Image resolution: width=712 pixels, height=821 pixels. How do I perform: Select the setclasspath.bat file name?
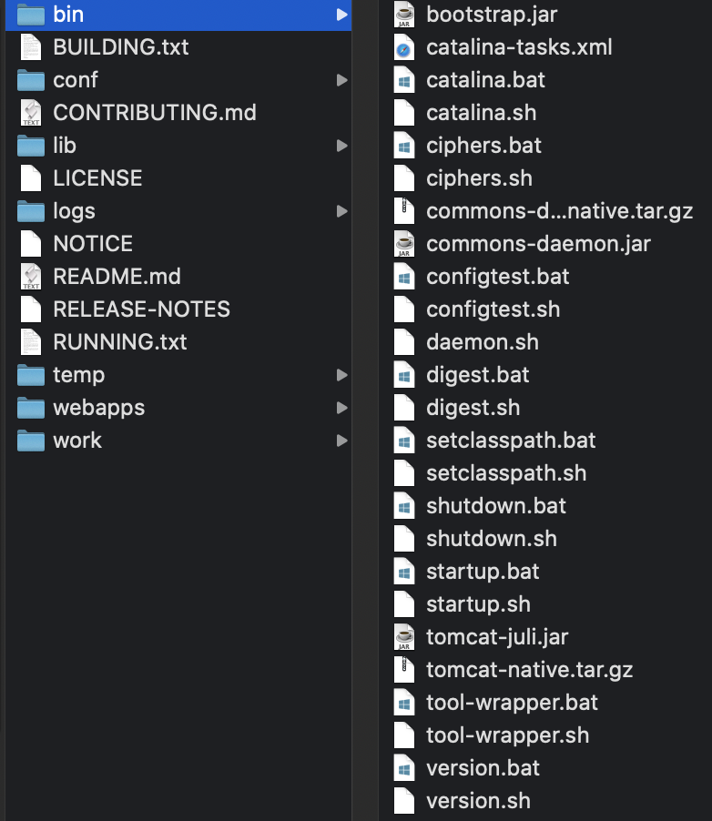pyautogui.click(x=510, y=441)
